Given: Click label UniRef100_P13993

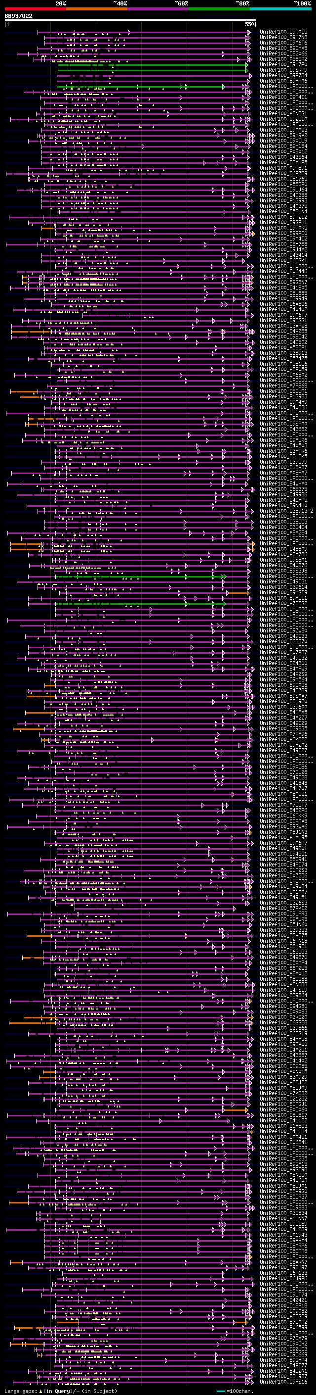Looking at the screenshot, I should (283, 201).
